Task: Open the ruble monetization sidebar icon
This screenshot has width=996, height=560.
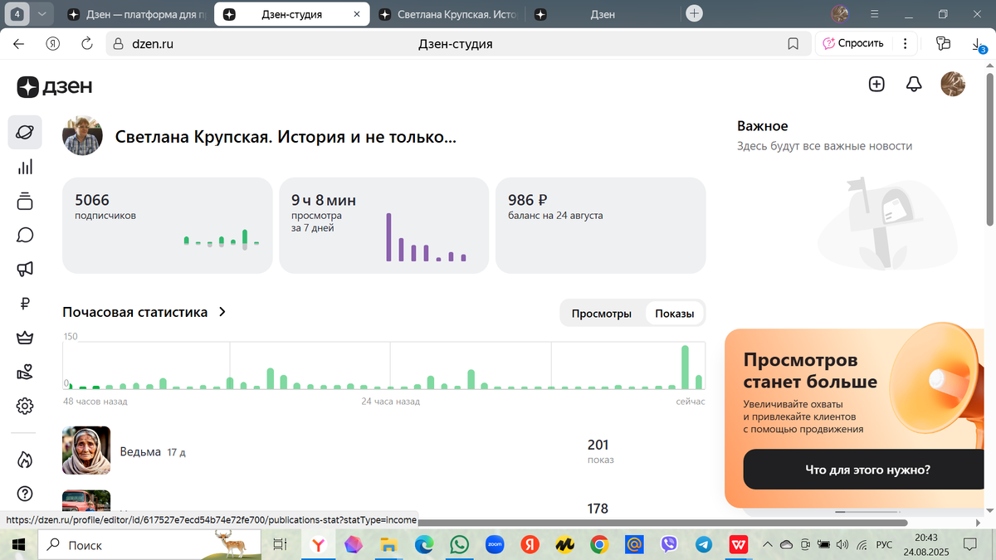Action: click(25, 304)
